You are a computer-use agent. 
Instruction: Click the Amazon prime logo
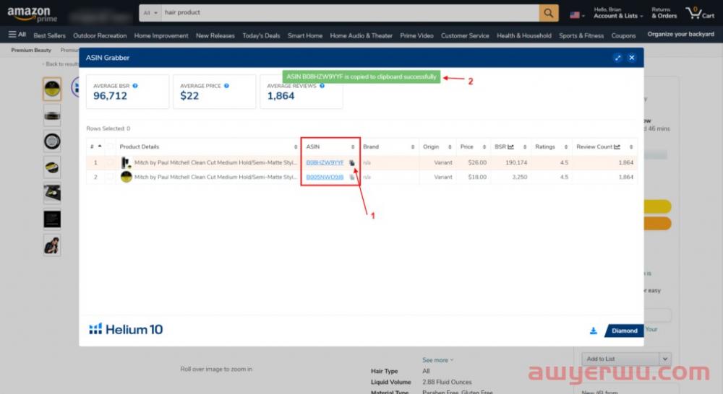(32, 14)
